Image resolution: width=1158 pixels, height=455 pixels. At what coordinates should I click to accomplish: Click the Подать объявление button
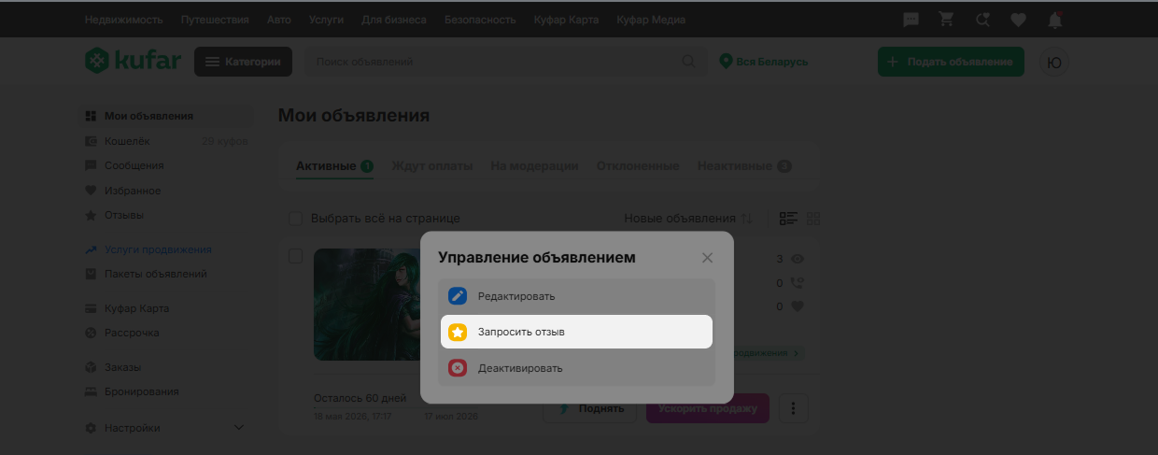tap(951, 62)
